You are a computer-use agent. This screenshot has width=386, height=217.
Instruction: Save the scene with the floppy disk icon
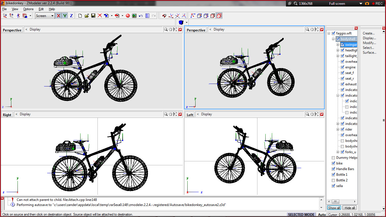click(93, 16)
